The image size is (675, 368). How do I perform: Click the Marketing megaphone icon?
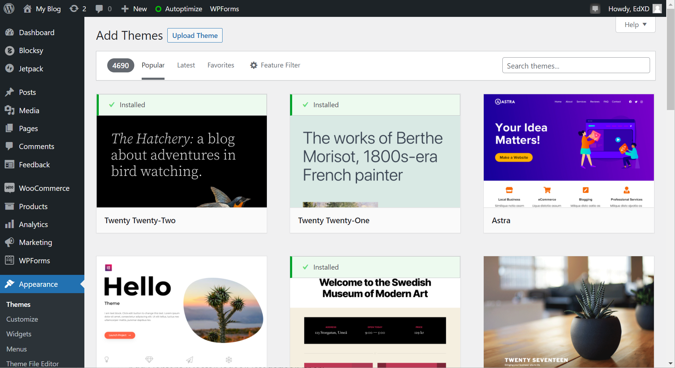(9, 242)
